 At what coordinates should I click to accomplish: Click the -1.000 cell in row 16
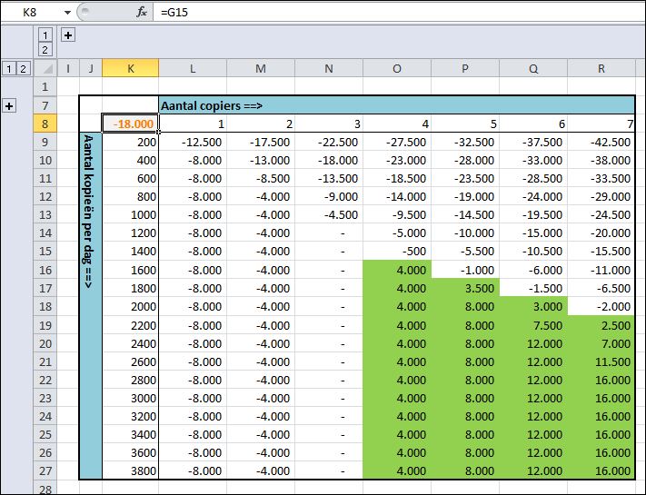465,270
